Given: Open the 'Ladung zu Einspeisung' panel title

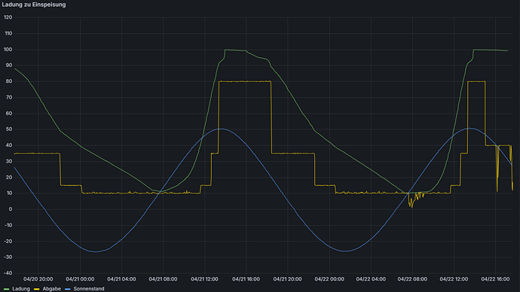Looking at the screenshot, I should tap(34, 5).
